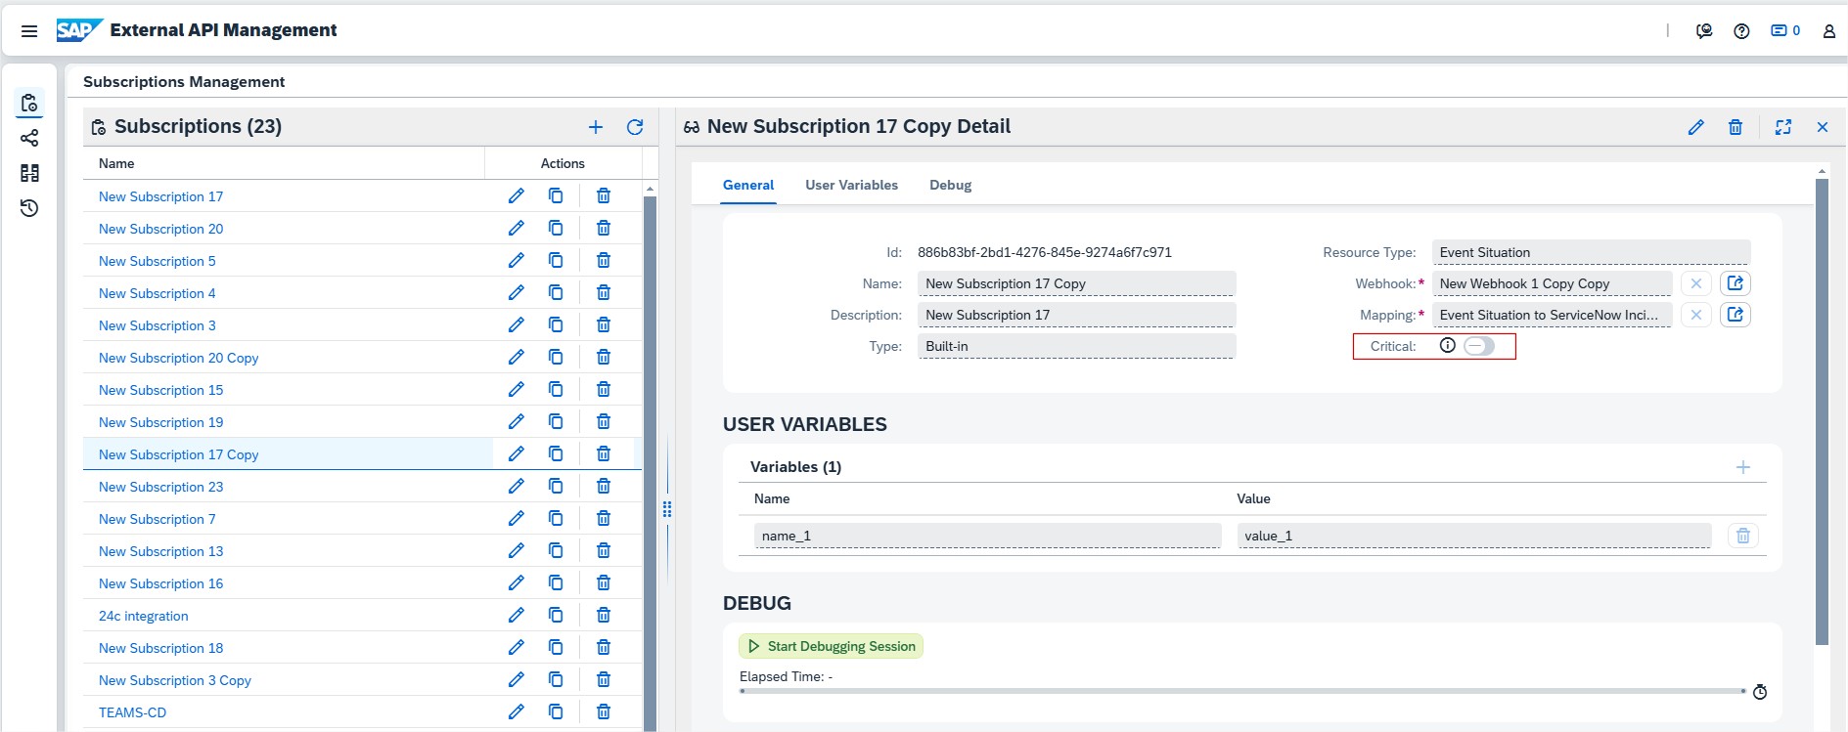
Task: Switch to the User Variables tab
Action: 851,186
